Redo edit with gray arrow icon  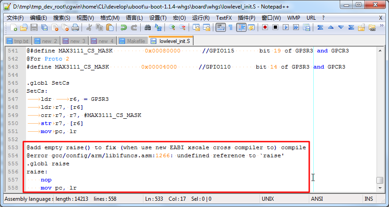134,27
